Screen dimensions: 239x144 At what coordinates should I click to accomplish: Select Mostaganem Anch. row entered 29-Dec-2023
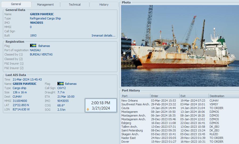(x=180, y=119)
